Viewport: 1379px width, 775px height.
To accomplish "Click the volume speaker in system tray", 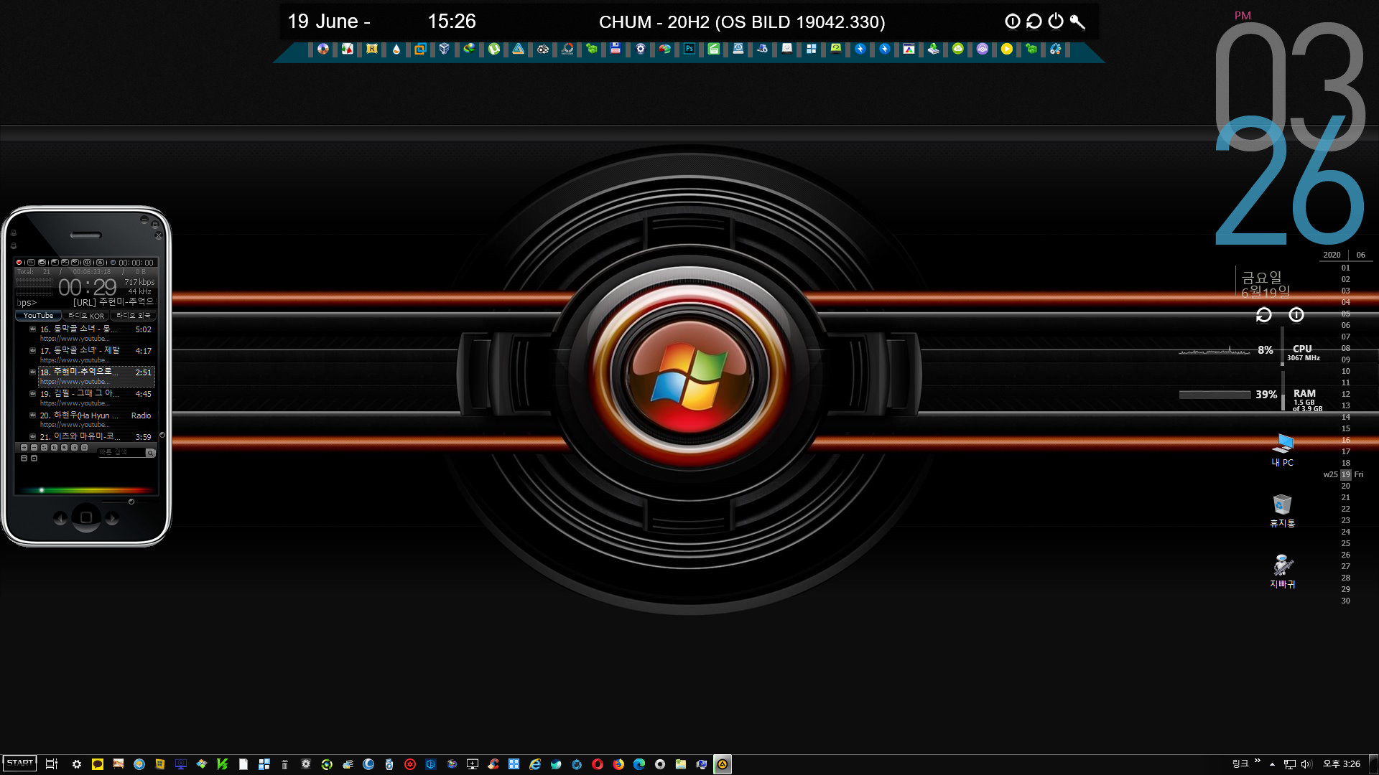I will click(x=1306, y=764).
